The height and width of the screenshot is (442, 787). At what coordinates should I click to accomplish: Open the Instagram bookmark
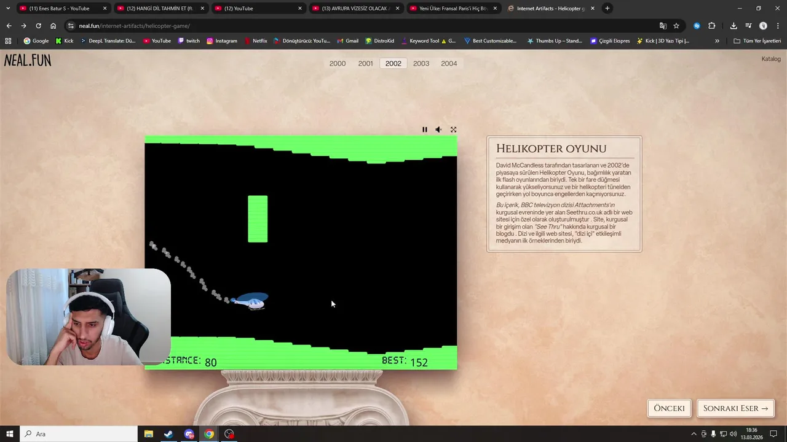[x=222, y=41]
